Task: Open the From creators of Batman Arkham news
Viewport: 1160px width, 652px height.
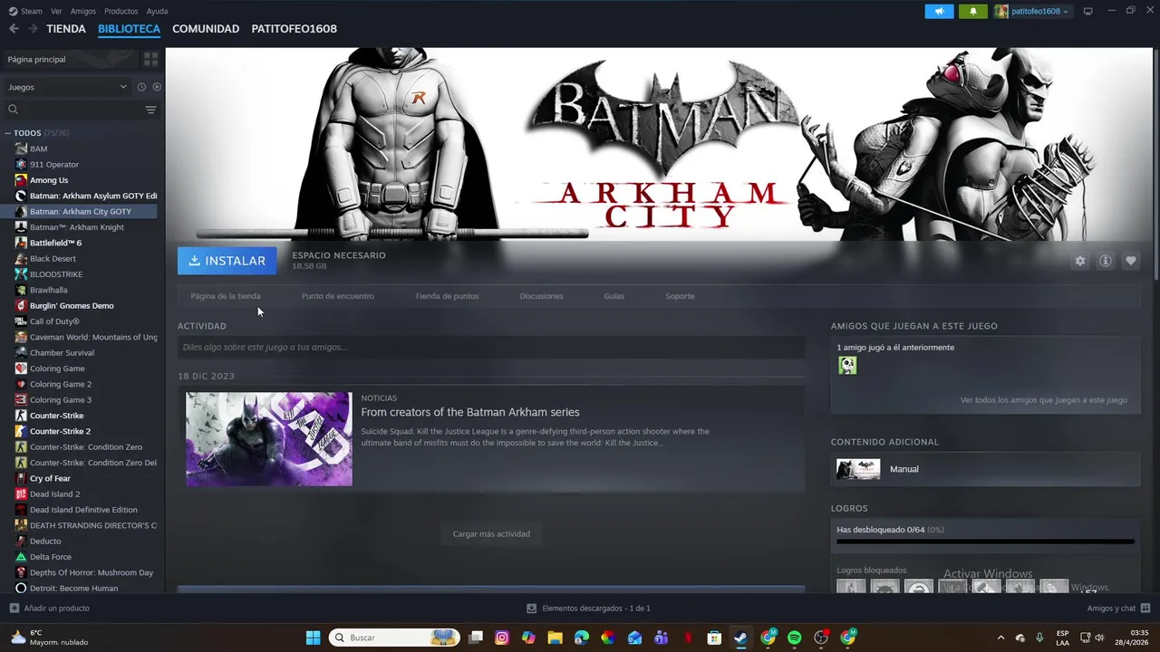Action: 469,412
